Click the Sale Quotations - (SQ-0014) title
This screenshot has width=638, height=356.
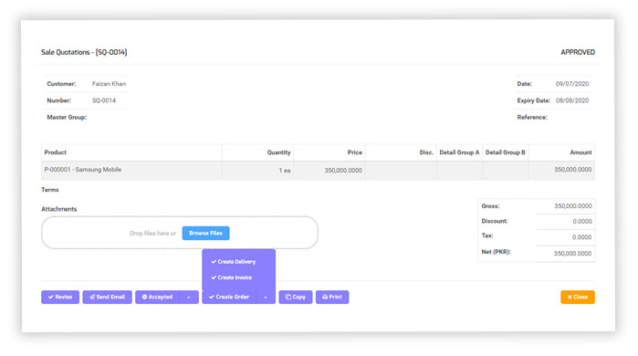[84, 52]
